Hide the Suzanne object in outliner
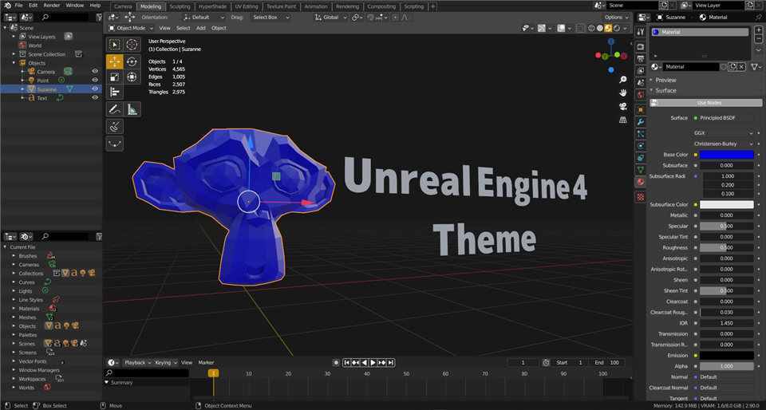This screenshot has height=410, width=766. (95, 89)
